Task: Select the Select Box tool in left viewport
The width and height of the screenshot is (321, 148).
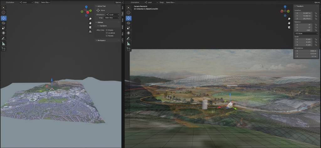Action: [3, 8]
